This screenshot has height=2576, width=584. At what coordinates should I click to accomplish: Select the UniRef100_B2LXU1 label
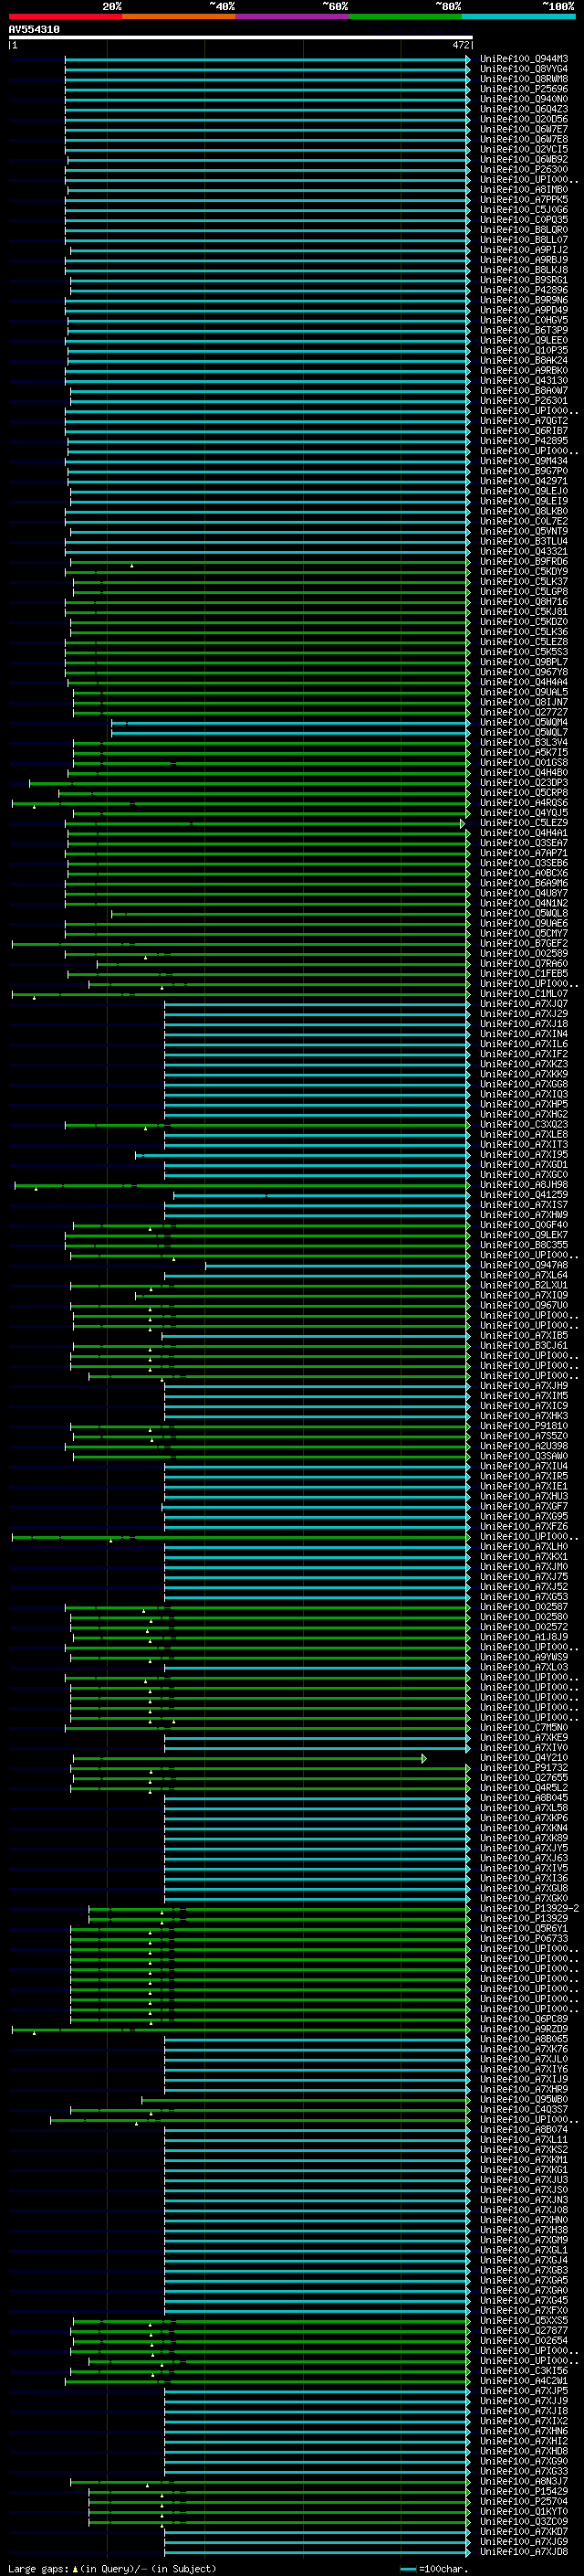[x=524, y=1285]
